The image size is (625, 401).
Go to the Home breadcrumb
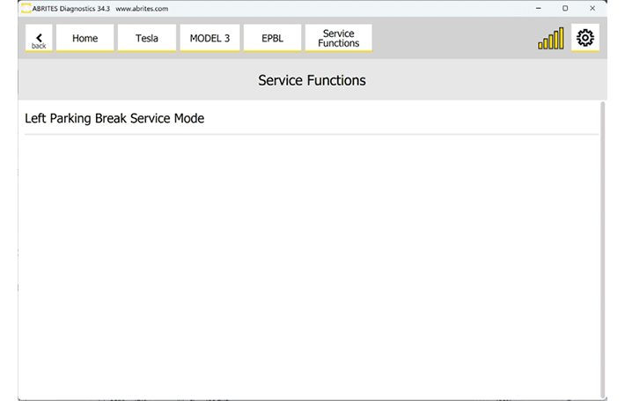pos(85,39)
